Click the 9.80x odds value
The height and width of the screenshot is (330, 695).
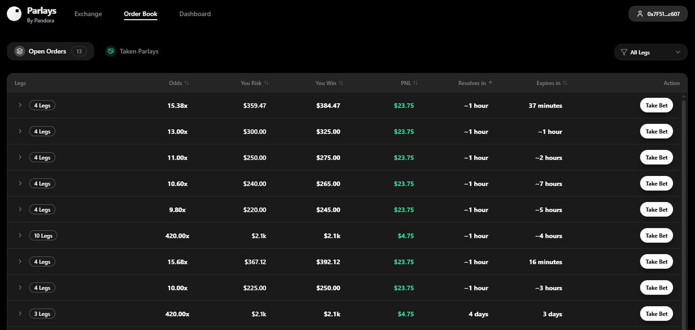click(x=177, y=210)
